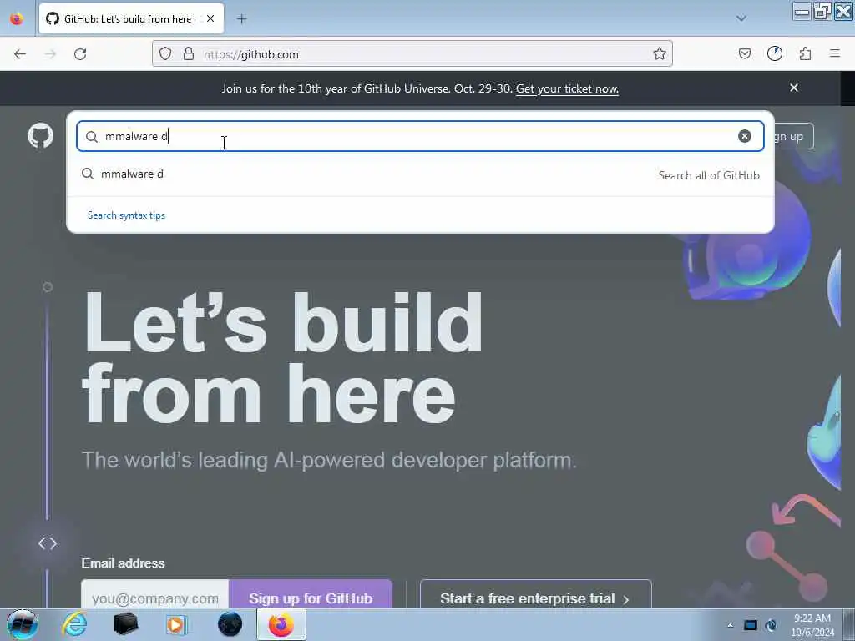Open the dark globe taskbar icon
The height and width of the screenshot is (641, 855).
[230, 624]
